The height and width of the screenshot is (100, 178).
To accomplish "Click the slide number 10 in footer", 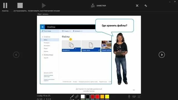I will click(134, 90).
